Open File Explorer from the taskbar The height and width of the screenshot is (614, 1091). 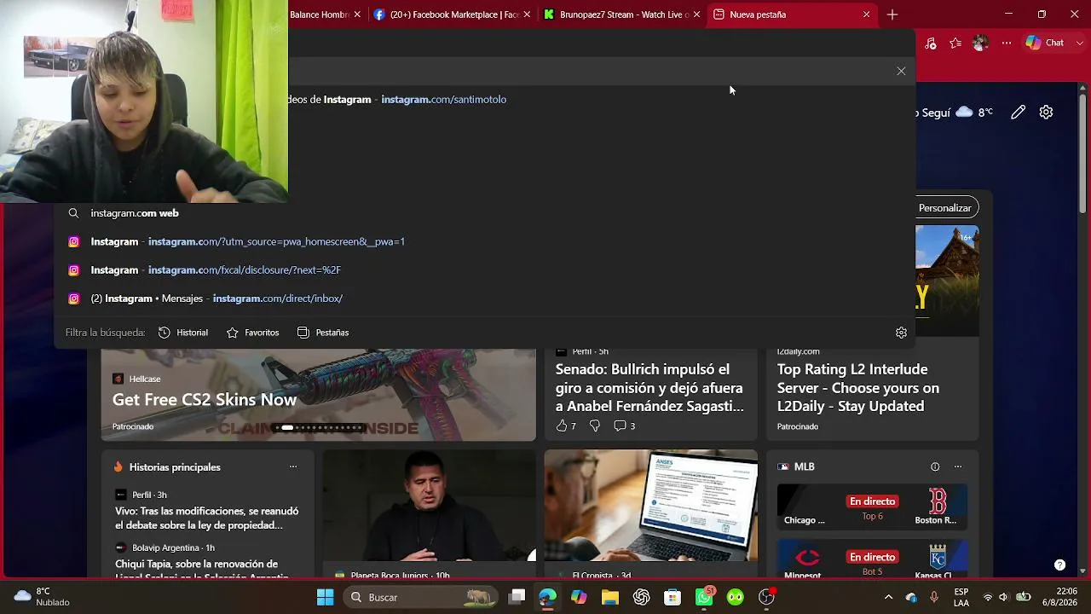click(x=610, y=597)
